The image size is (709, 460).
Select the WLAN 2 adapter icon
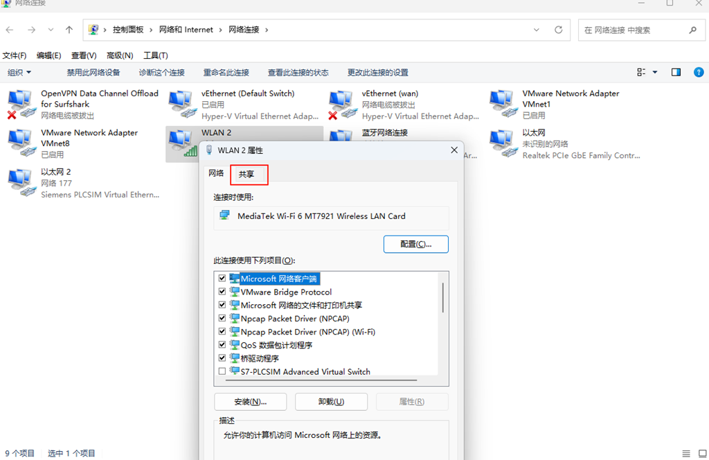pos(182,143)
